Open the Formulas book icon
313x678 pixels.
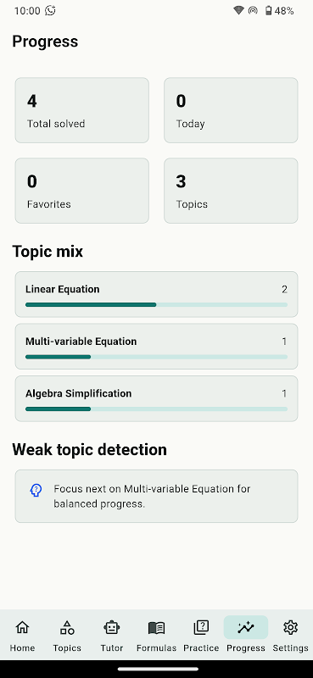(156, 627)
